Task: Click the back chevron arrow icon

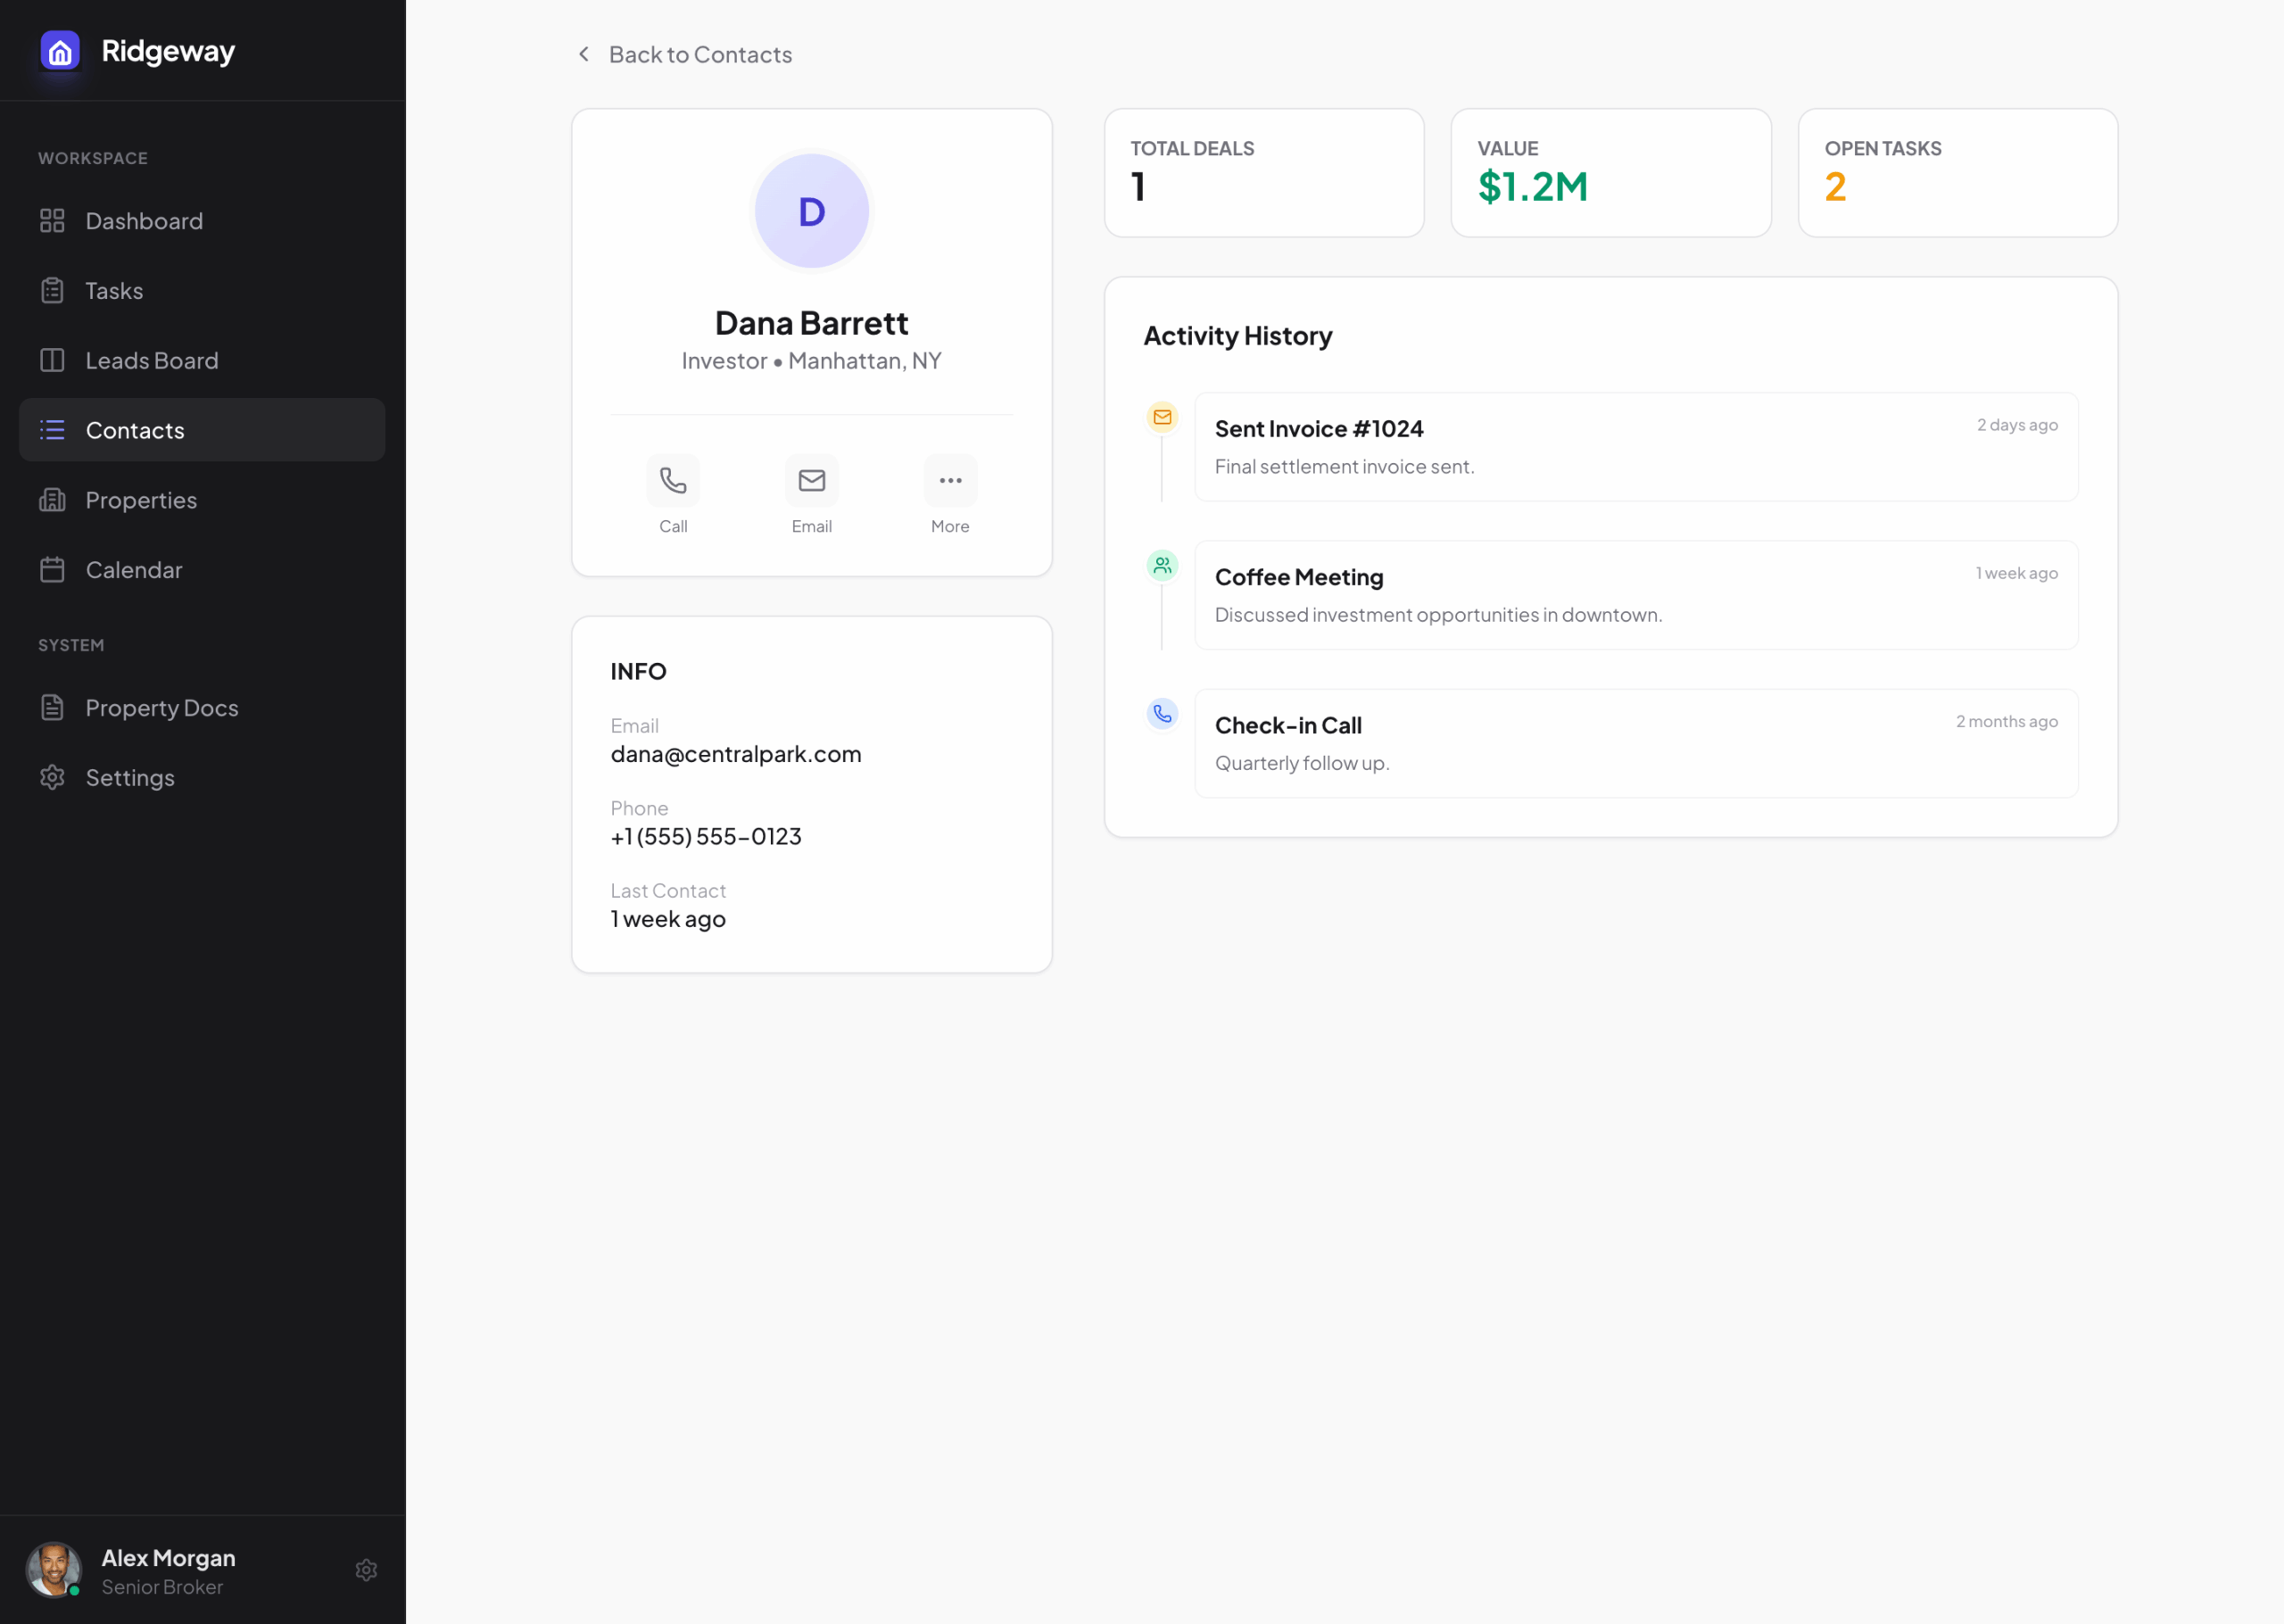Action: coord(583,54)
